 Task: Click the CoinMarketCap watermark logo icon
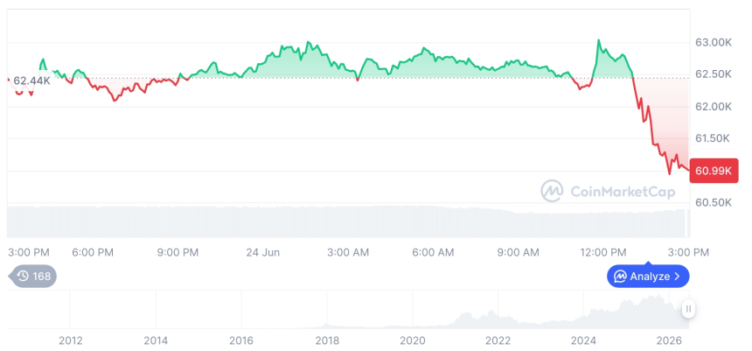coord(552,191)
